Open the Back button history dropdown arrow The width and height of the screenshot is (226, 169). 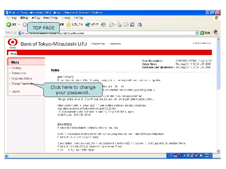19,25
